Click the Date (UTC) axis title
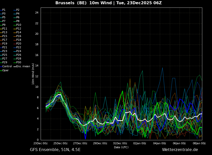212x155 pixels. click(x=121, y=147)
